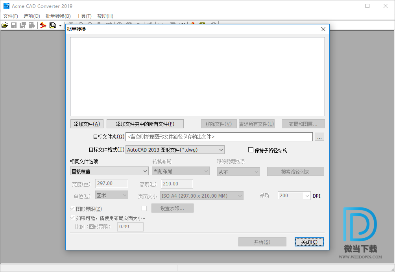Toggle 如果可能，请使用布局页面大小 checkbox
This screenshot has height=272, width=395.
pyautogui.click(x=72, y=218)
